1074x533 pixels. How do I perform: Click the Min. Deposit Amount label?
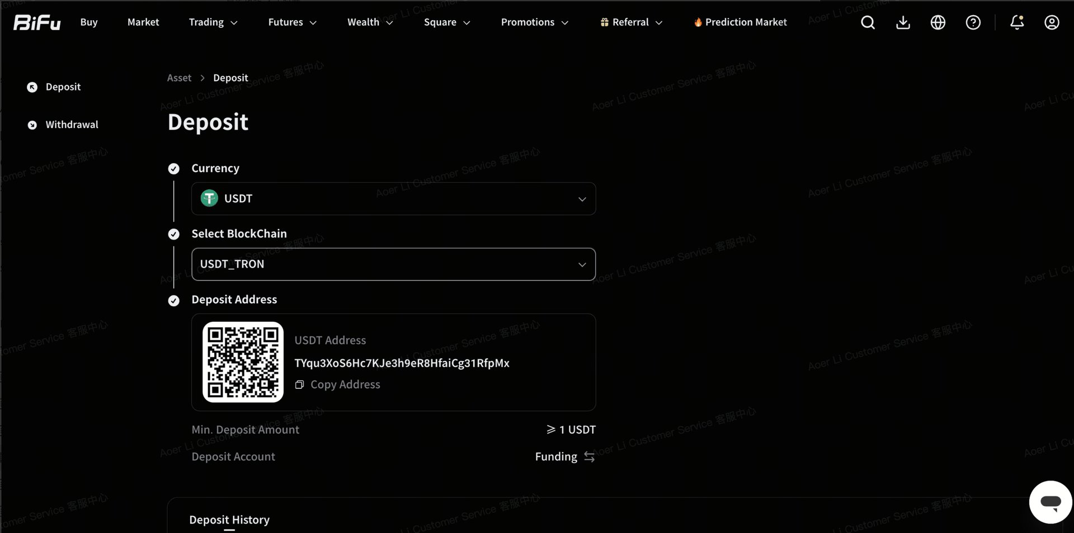point(245,430)
